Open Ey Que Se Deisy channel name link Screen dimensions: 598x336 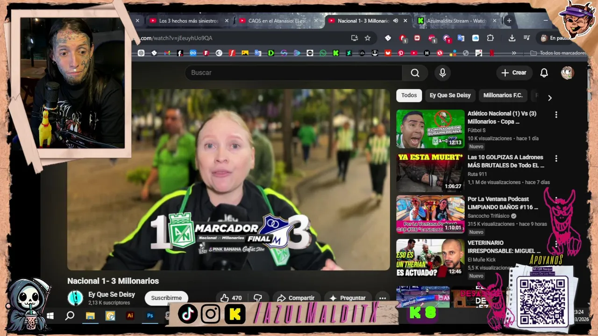coord(112,294)
